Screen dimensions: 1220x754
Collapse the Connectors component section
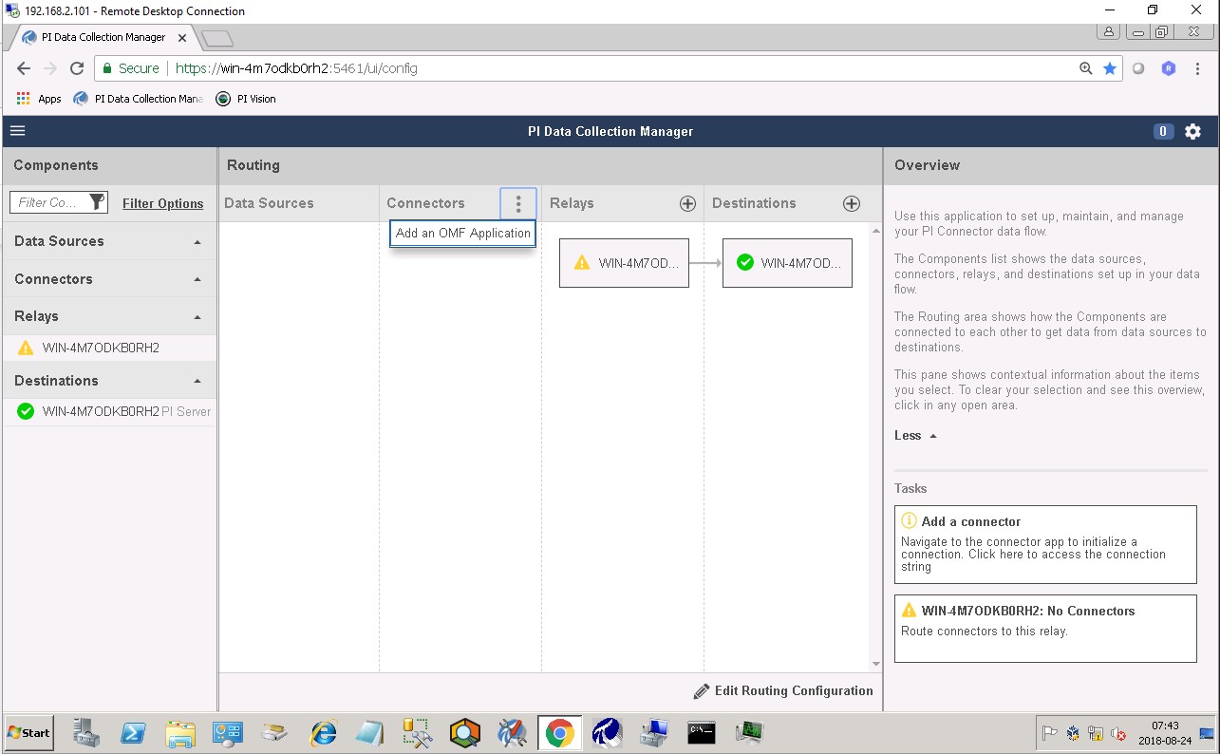197,279
